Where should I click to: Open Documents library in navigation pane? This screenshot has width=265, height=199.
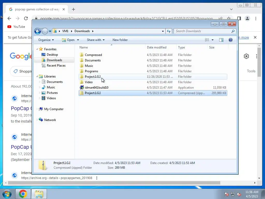coord(55,82)
